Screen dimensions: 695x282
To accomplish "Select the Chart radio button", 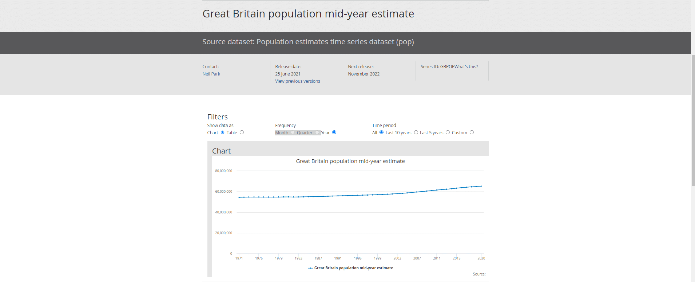I will click(x=223, y=132).
